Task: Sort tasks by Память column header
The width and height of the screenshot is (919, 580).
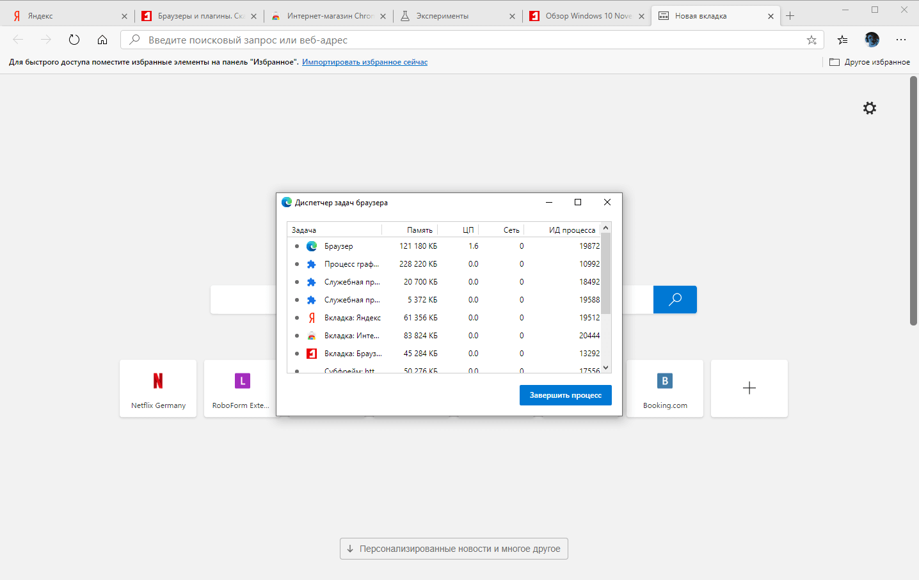Action: [x=410, y=230]
